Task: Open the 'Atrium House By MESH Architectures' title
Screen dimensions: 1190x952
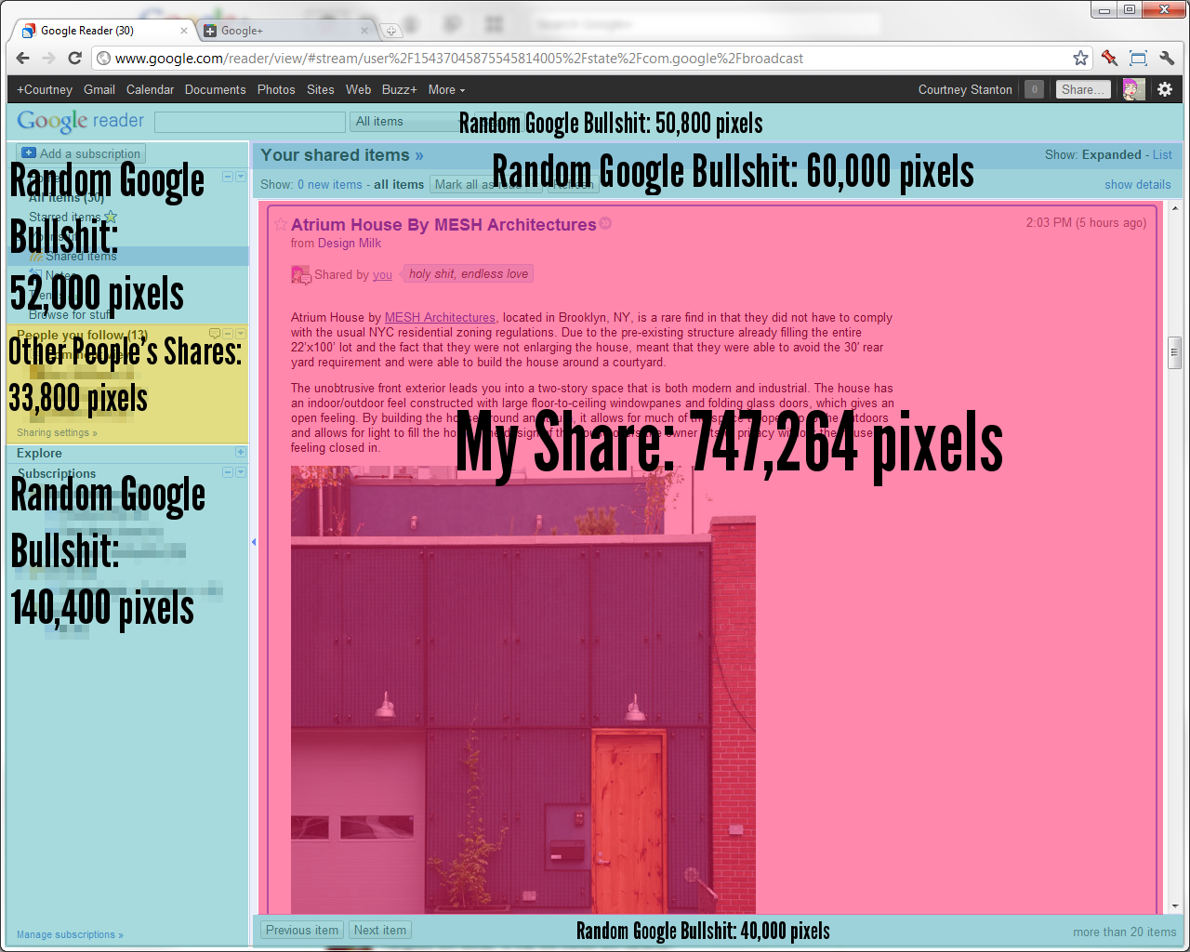Action: tap(443, 225)
